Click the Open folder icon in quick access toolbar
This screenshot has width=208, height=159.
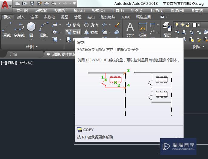[25, 4]
